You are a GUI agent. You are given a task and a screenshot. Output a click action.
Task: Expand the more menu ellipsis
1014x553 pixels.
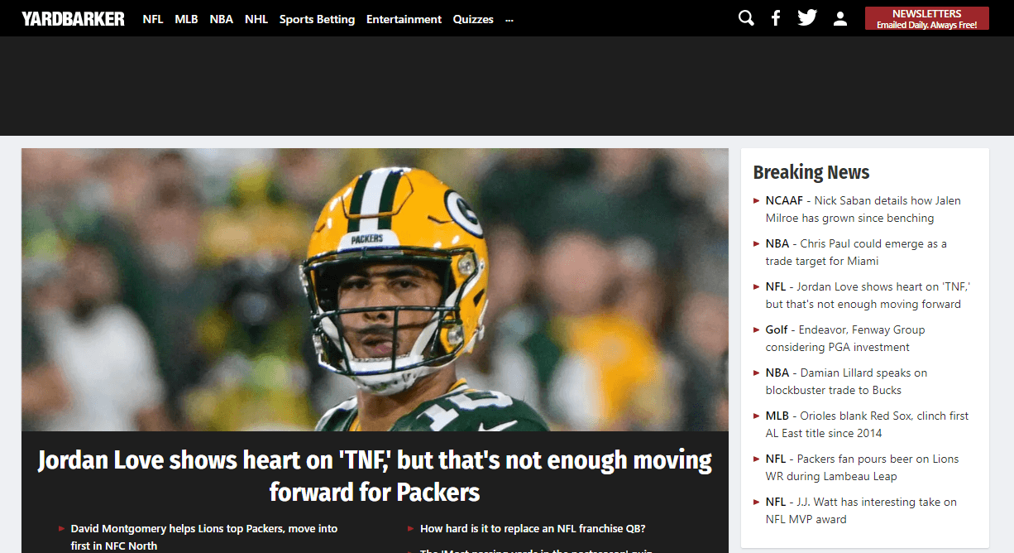[x=509, y=19]
